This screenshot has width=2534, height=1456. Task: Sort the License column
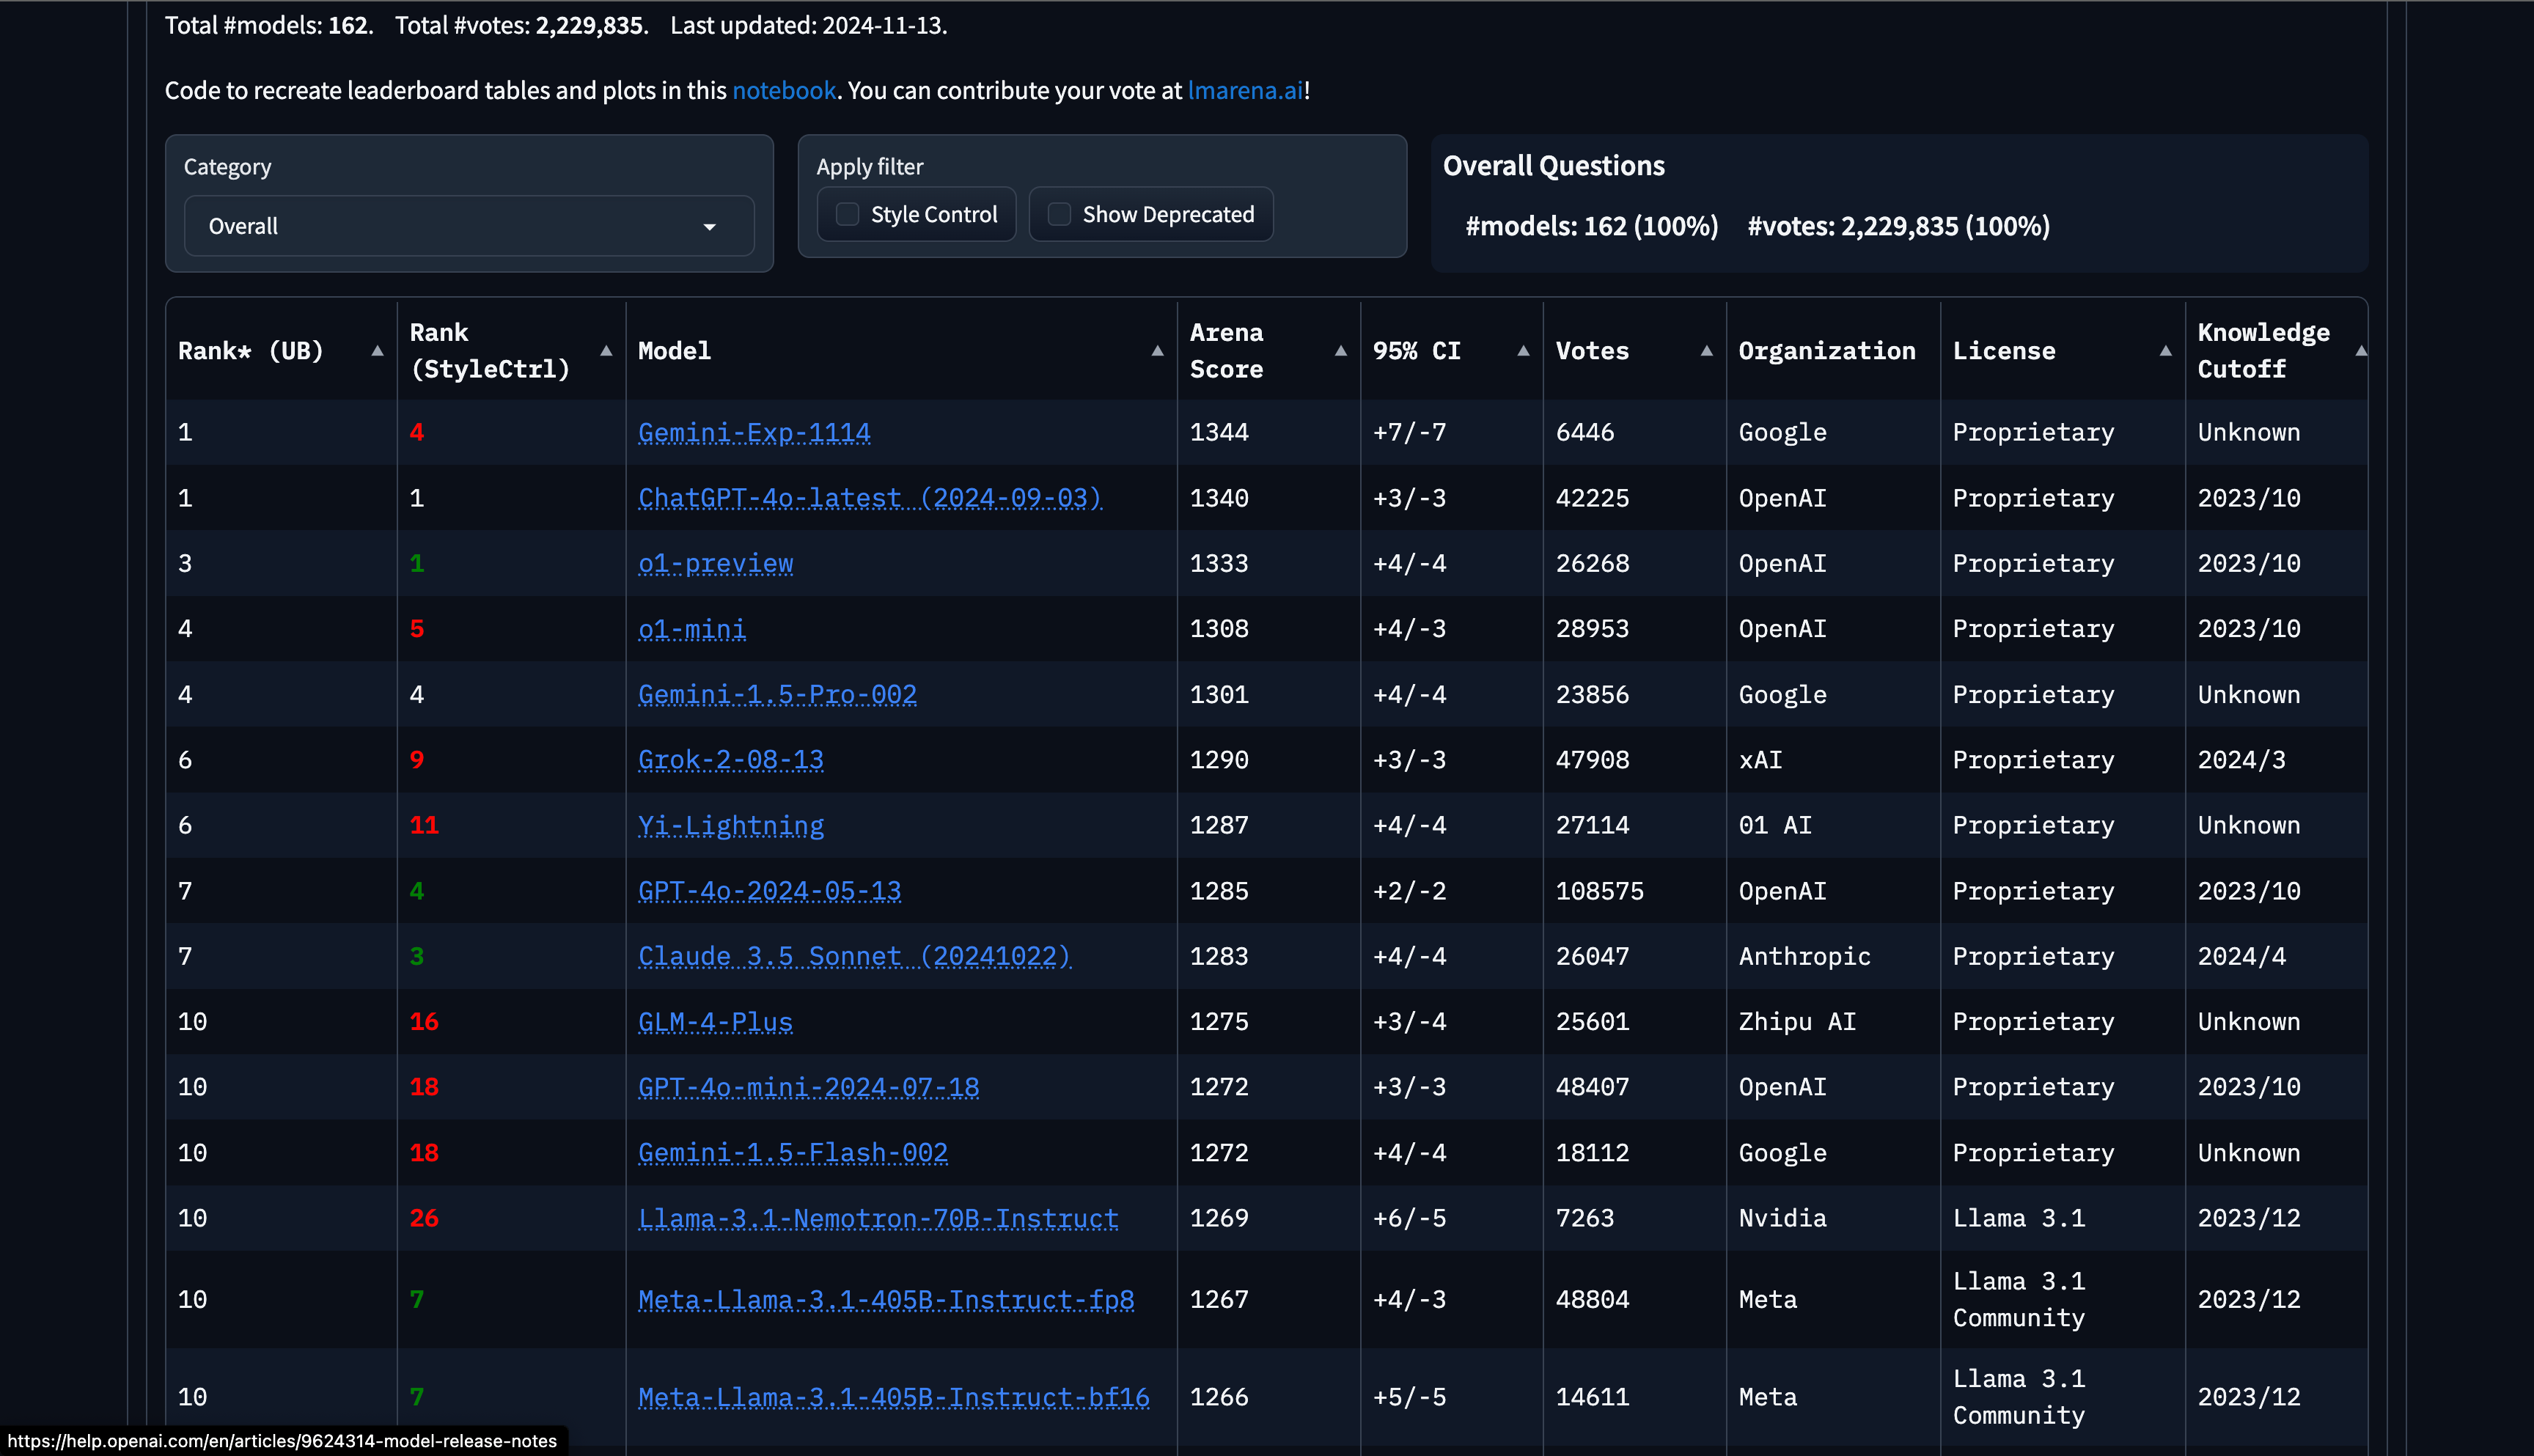click(2165, 351)
